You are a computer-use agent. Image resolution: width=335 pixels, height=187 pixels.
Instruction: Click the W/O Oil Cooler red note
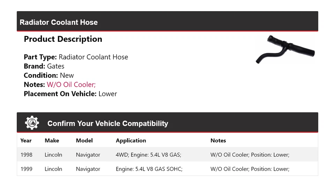tap(71, 85)
